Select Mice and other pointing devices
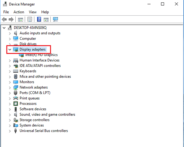This screenshot has height=147, width=184. (x=45, y=77)
